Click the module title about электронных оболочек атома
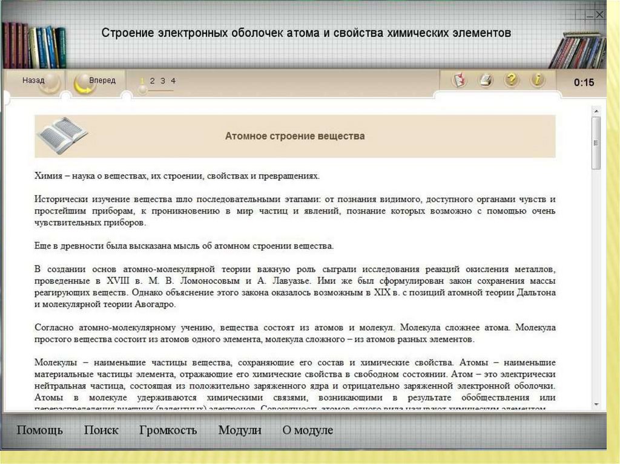This screenshot has width=620, height=464. pos(306,33)
